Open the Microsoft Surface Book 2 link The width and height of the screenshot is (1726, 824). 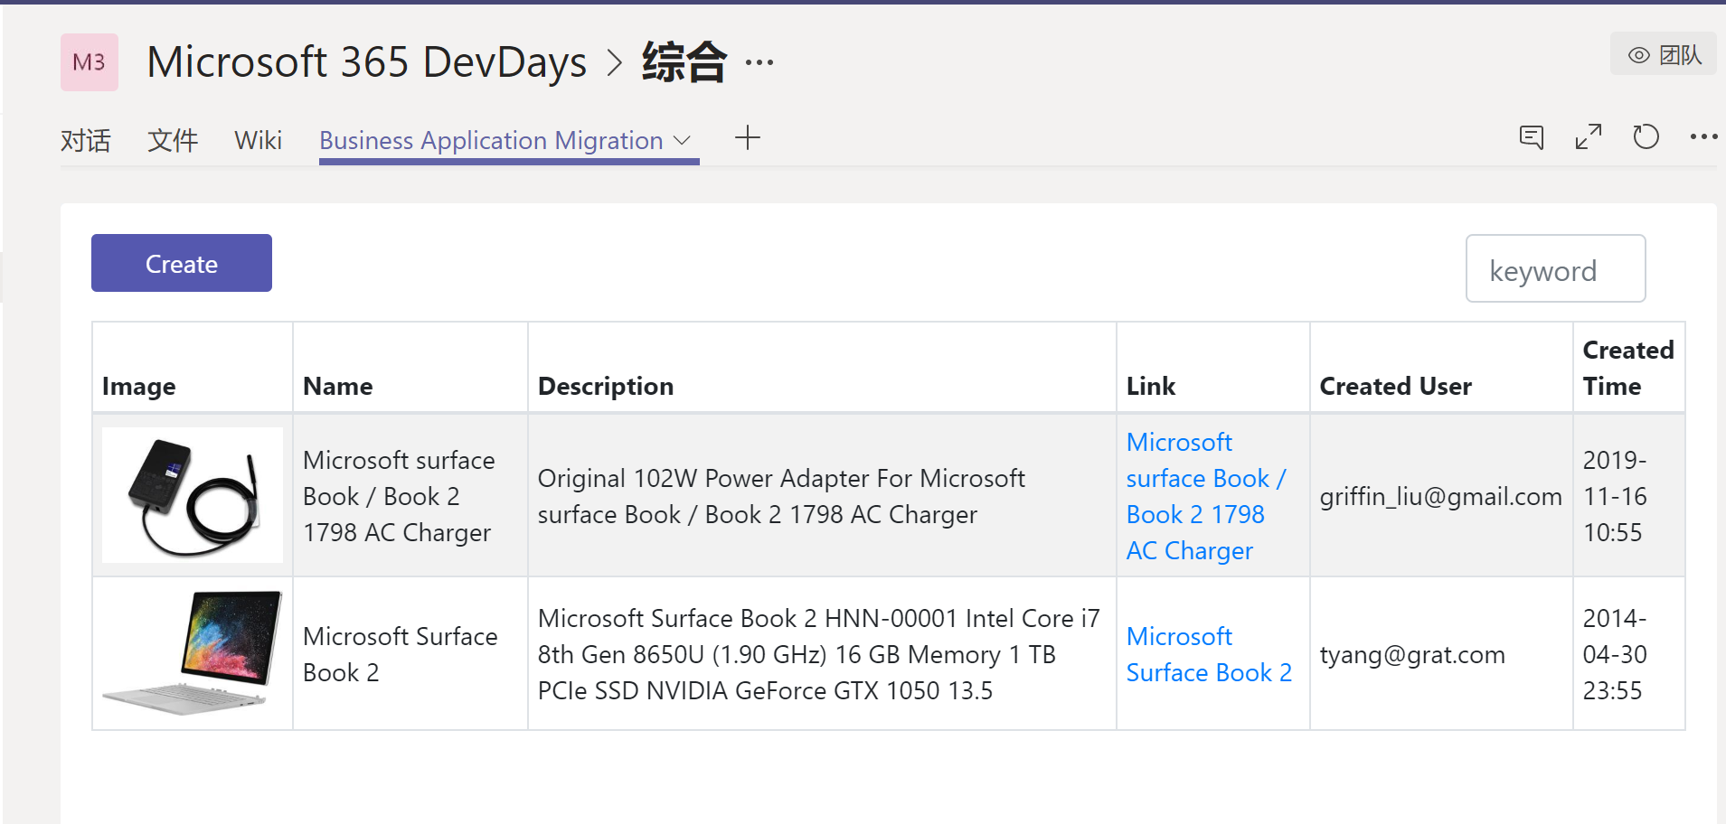point(1209,654)
